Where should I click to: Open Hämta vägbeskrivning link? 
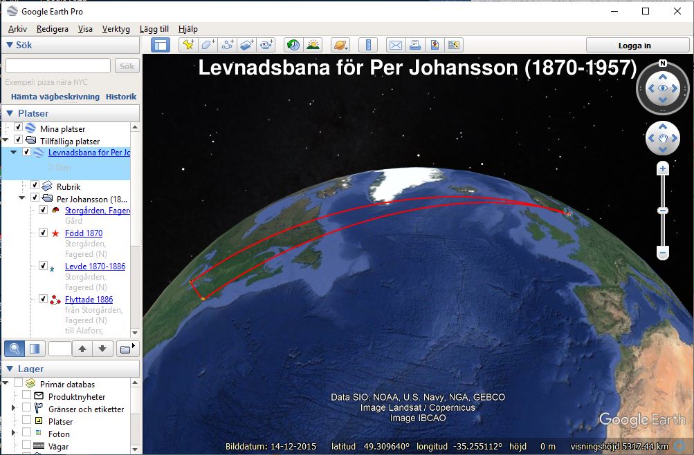click(x=55, y=97)
